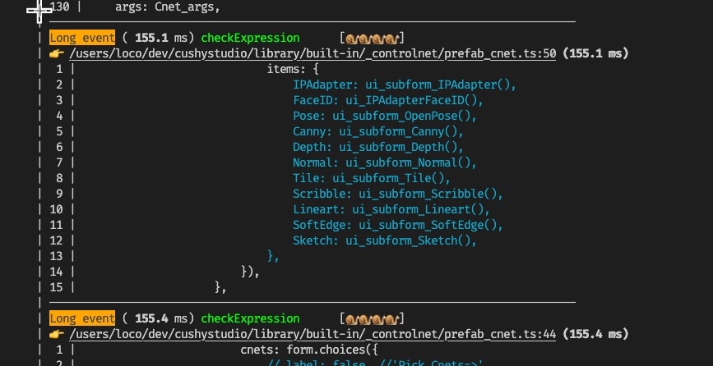
Task: Click the pointing hand emoji before prefab_cnet.ts:50
Action: click(x=57, y=53)
